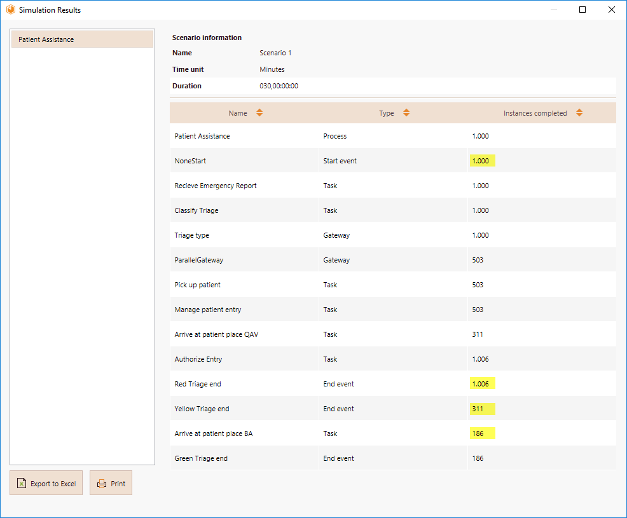Click End event type for Green Triage end
The width and height of the screenshot is (627, 518).
(x=338, y=458)
